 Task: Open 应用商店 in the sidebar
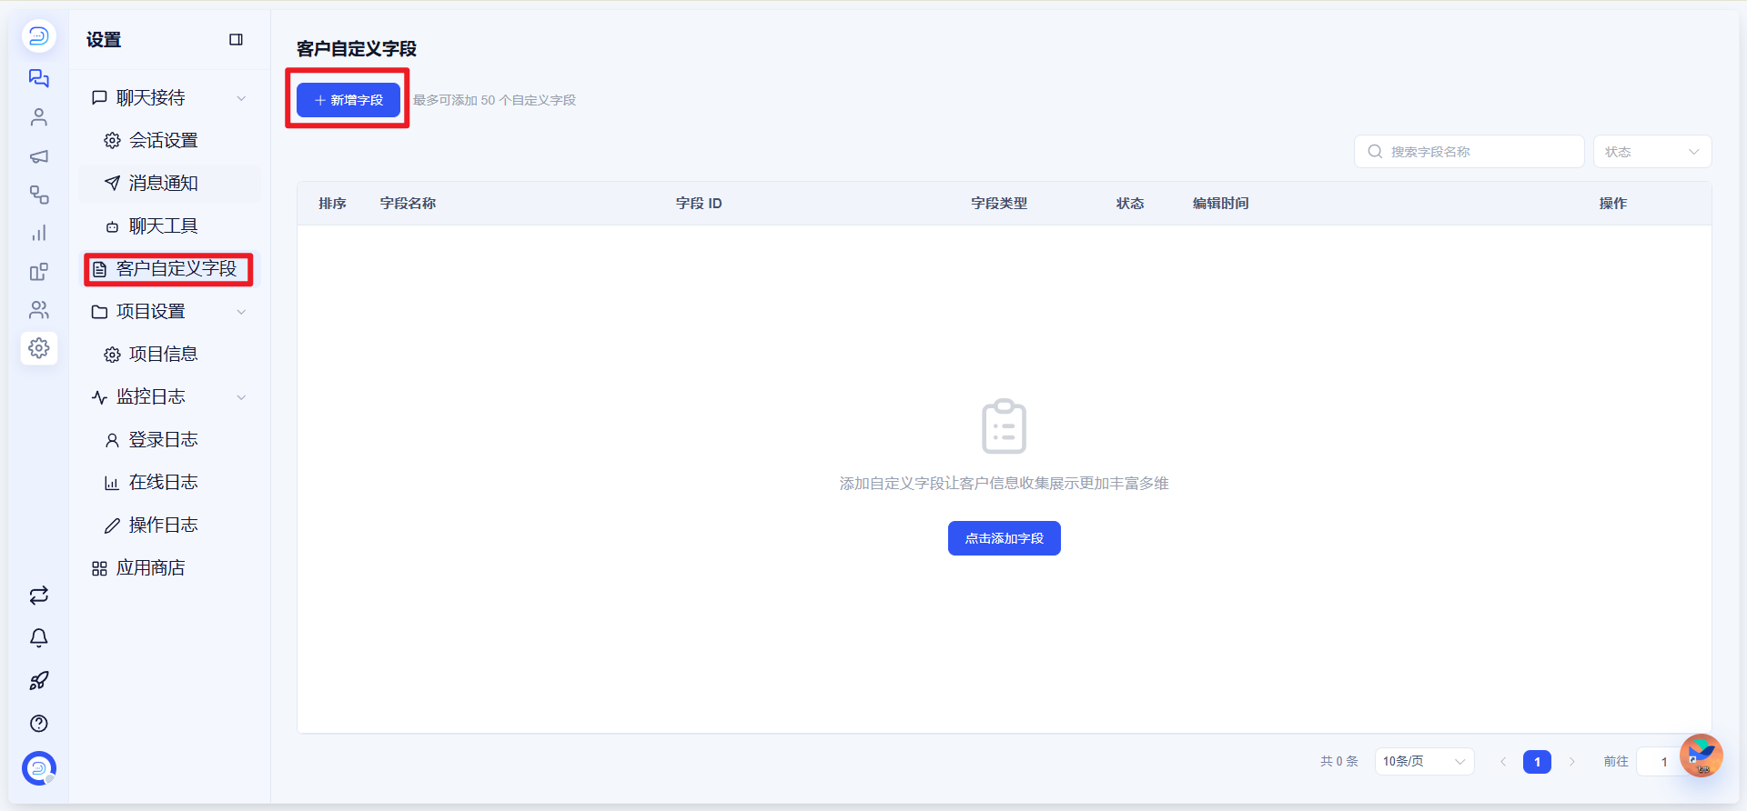point(168,568)
